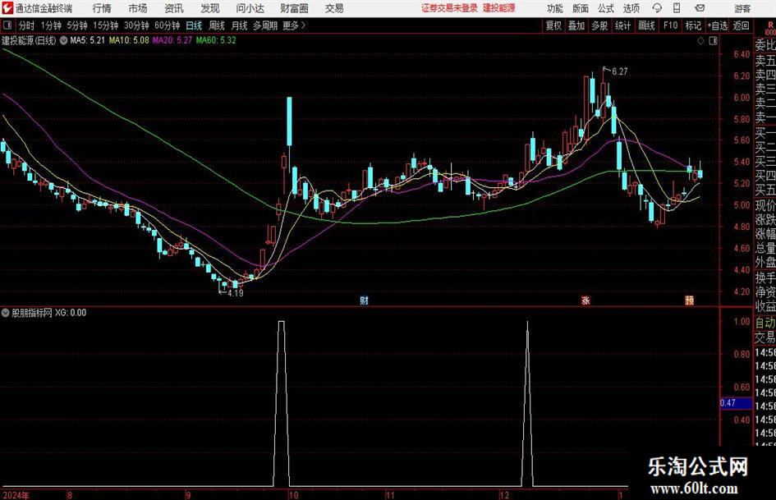
Task: Click the MA20: 5.27 label
Action: pyautogui.click(x=172, y=40)
